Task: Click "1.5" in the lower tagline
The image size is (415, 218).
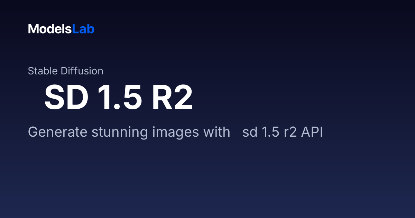Action: pos(270,133)
